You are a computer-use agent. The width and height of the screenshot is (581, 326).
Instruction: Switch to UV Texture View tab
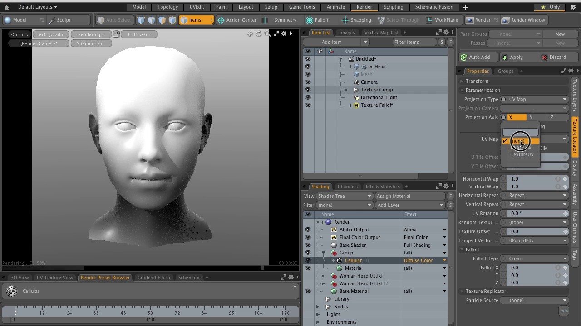coord(55,278)
